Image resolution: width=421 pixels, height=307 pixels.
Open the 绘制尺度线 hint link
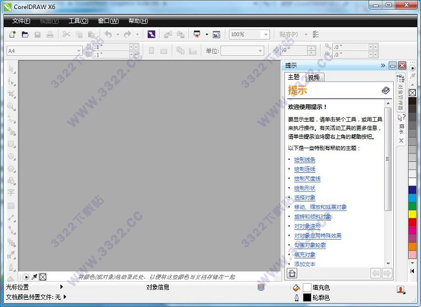pos(307,179)
